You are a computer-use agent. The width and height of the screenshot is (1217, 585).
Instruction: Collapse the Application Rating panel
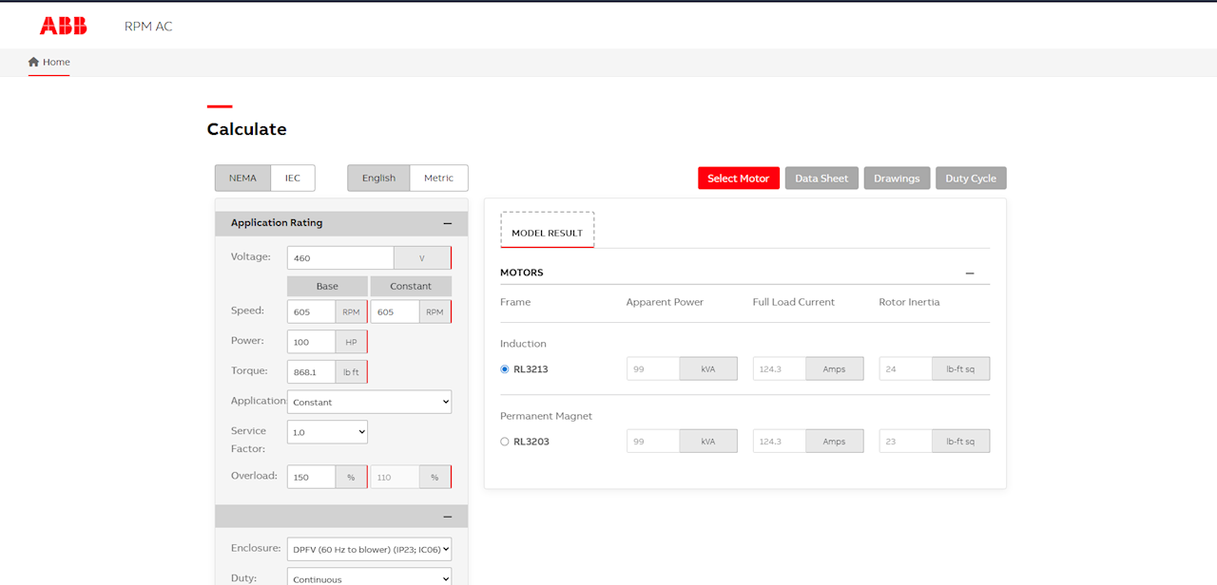tap(447, 223)
